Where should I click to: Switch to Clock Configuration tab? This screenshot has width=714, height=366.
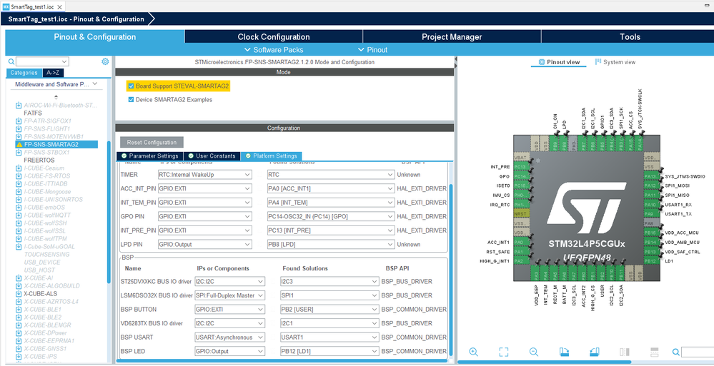click(274, 37)
